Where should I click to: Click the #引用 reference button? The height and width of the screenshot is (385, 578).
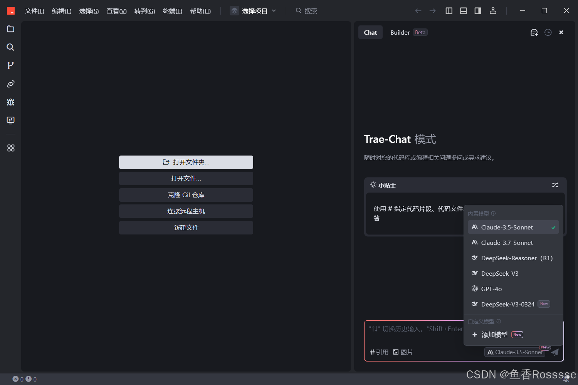coord(379,352)
